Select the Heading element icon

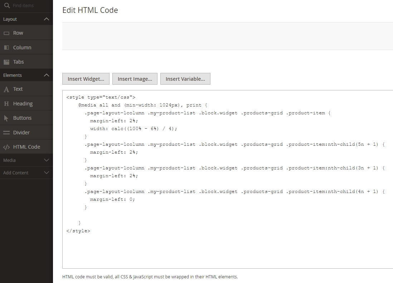9,103
